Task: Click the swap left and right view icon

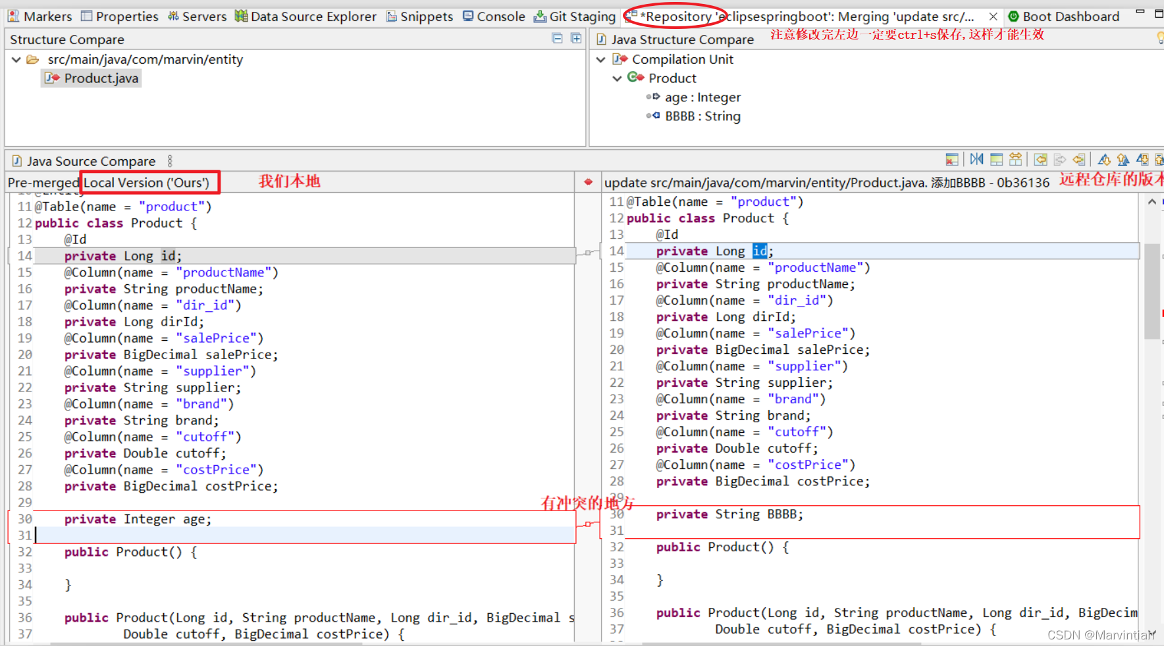Action: [x=1016, y=159]
